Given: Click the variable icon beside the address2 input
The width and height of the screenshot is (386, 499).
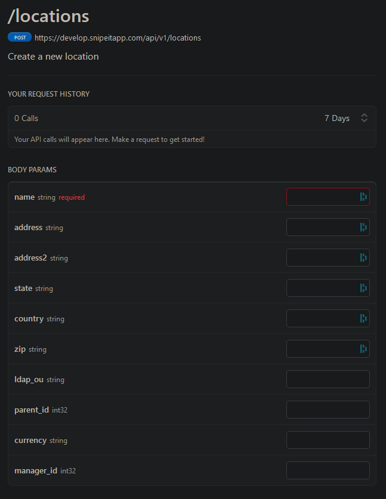Looking at the screenshot, I should (x=363, y=257).
